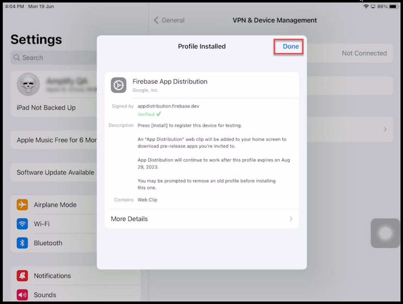Click appdistribution.firebase.dev signer text

click(168, 106)
